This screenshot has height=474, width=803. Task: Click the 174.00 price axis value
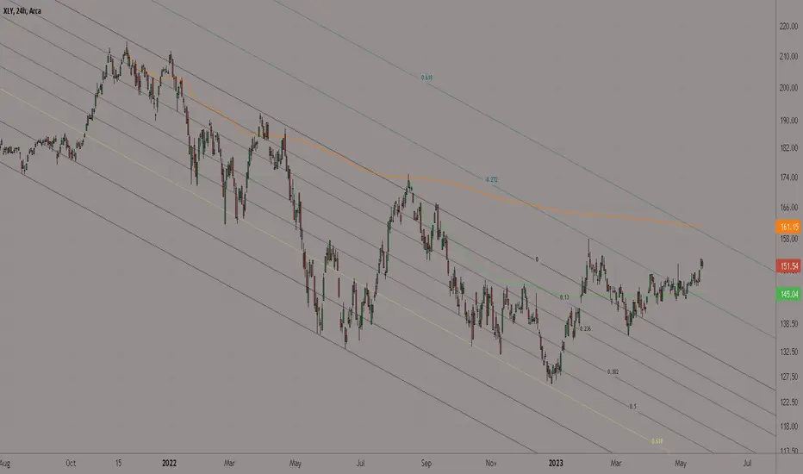click(788, 178)
